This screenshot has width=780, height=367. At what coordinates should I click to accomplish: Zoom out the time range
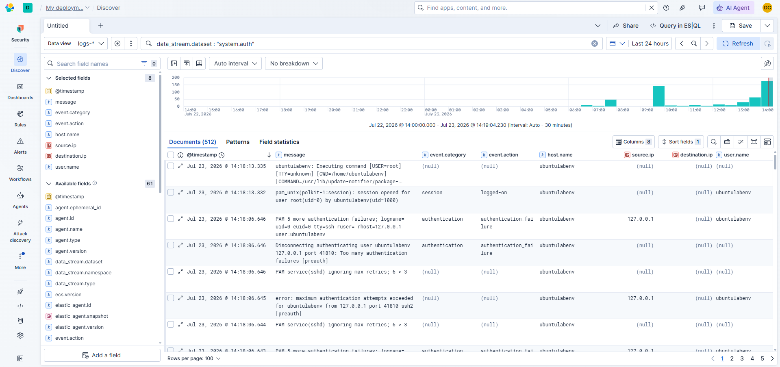pos(694,43)
